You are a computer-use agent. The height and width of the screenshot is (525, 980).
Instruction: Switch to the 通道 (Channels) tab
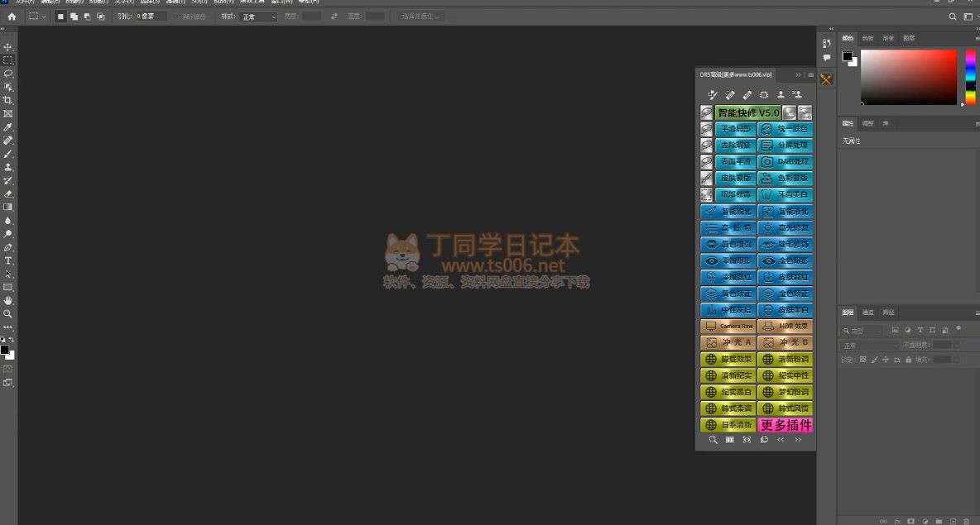(x=867, y=313)
